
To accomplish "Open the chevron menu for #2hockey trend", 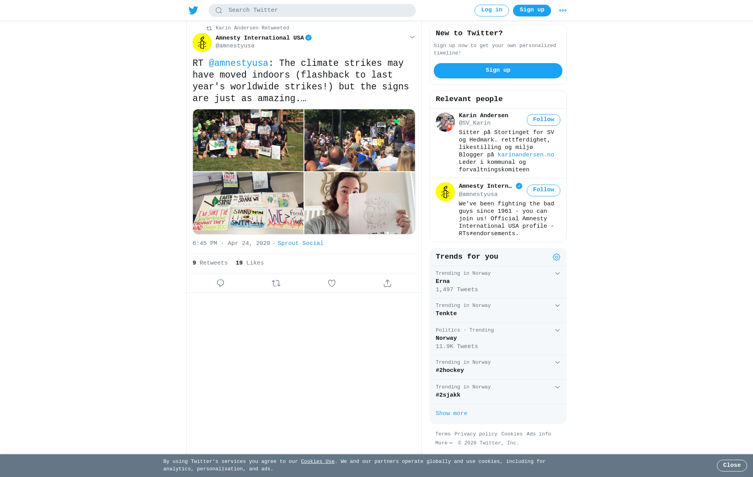I will (x=557, y=363).
